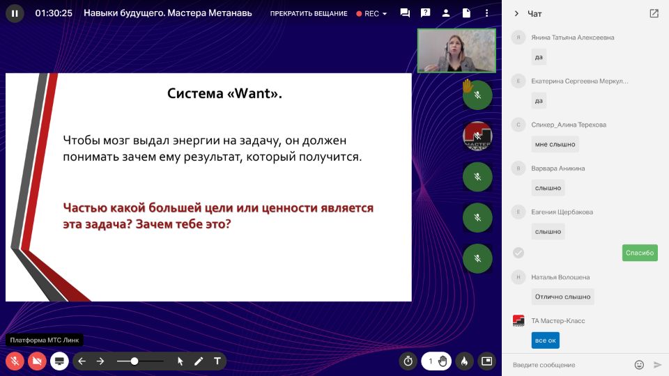Click the checkmark icon beside Спасибо message

tap(518, 253)
